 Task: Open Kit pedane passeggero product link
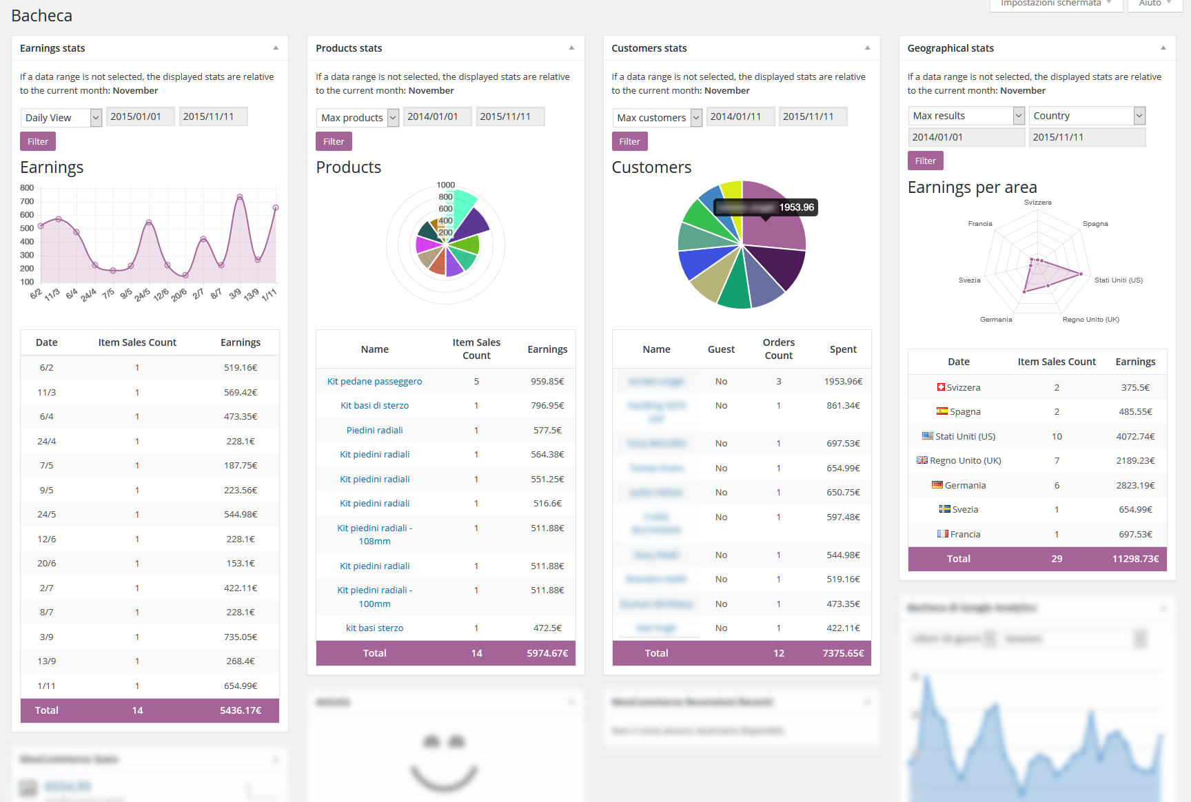click(374, 381)
